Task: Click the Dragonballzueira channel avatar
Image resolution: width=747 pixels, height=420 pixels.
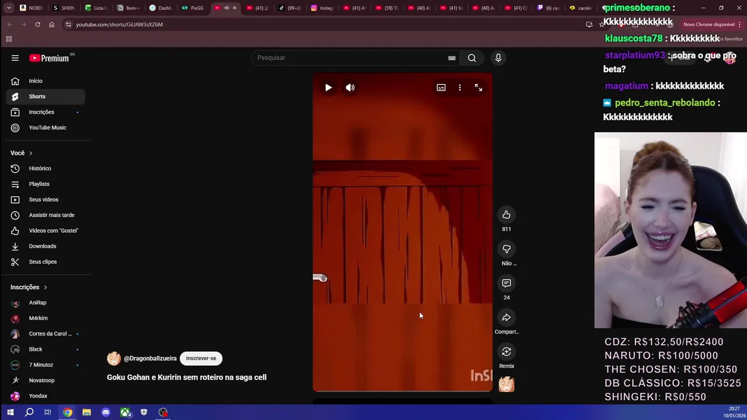Action: coord(114,358)
